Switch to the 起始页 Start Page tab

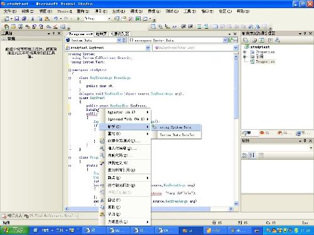click(101, 34)
